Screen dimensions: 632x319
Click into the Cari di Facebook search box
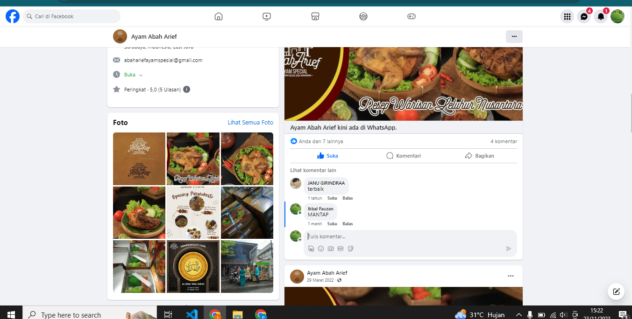tap(71, 16)
